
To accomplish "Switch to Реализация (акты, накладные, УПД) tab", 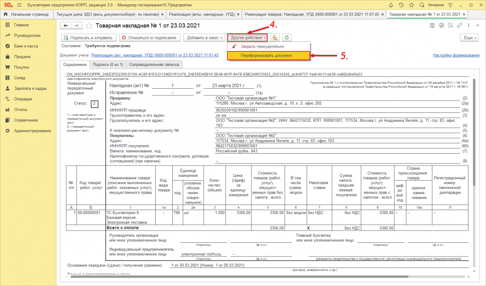I will pyautogui.click(x=202, y=14).
